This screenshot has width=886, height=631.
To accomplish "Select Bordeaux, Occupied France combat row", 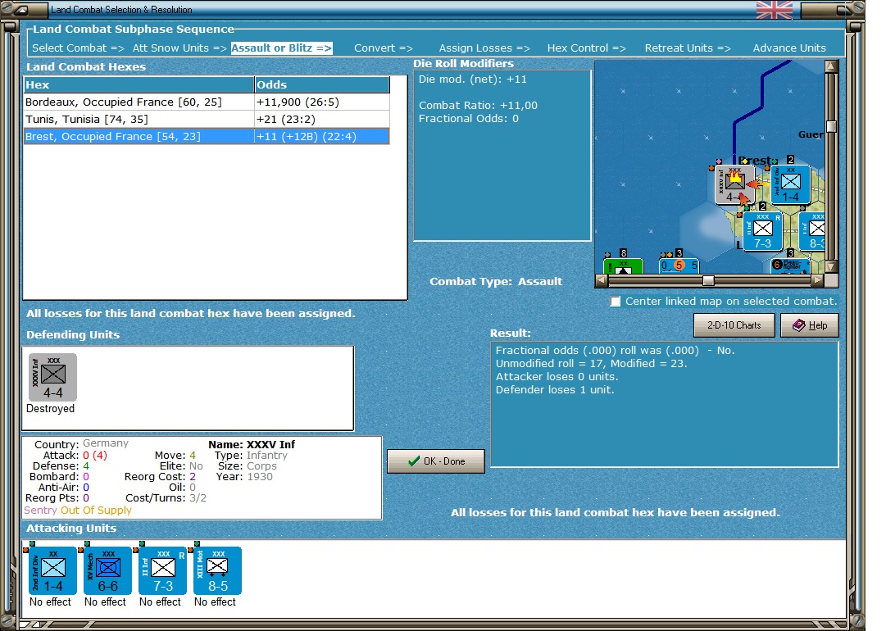I will click(x=207, y=102).
